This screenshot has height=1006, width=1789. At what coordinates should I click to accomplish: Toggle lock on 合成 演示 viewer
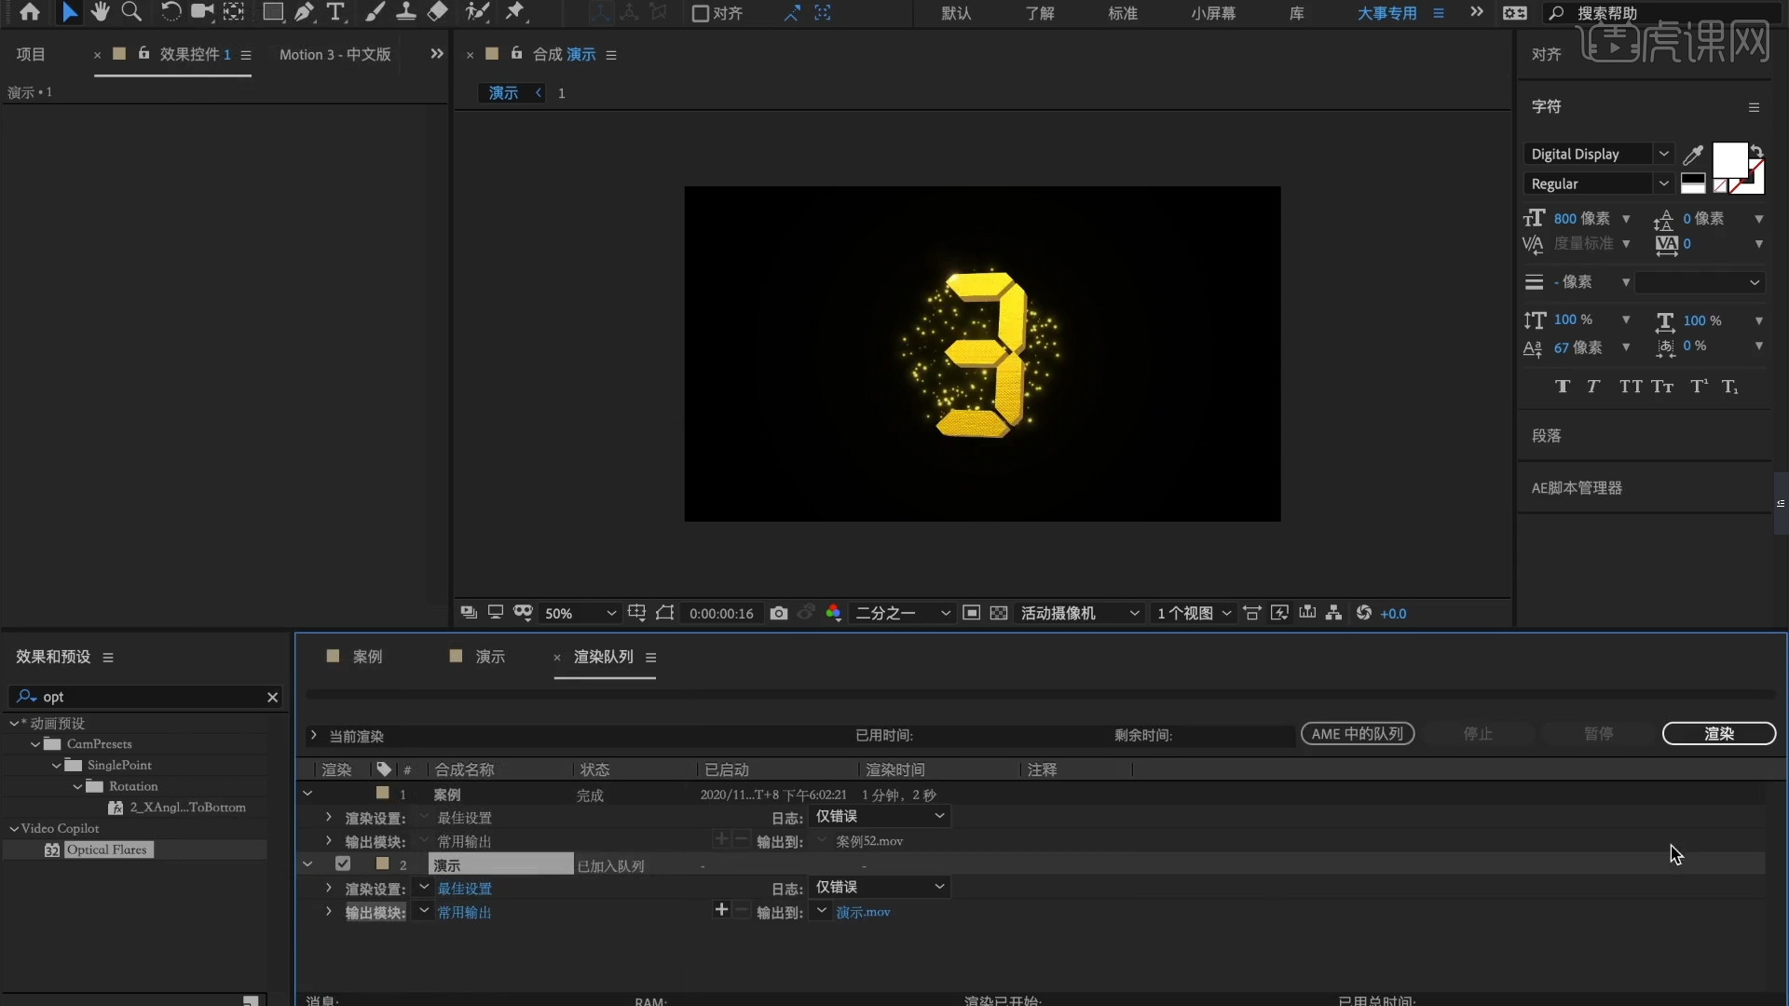516,53
